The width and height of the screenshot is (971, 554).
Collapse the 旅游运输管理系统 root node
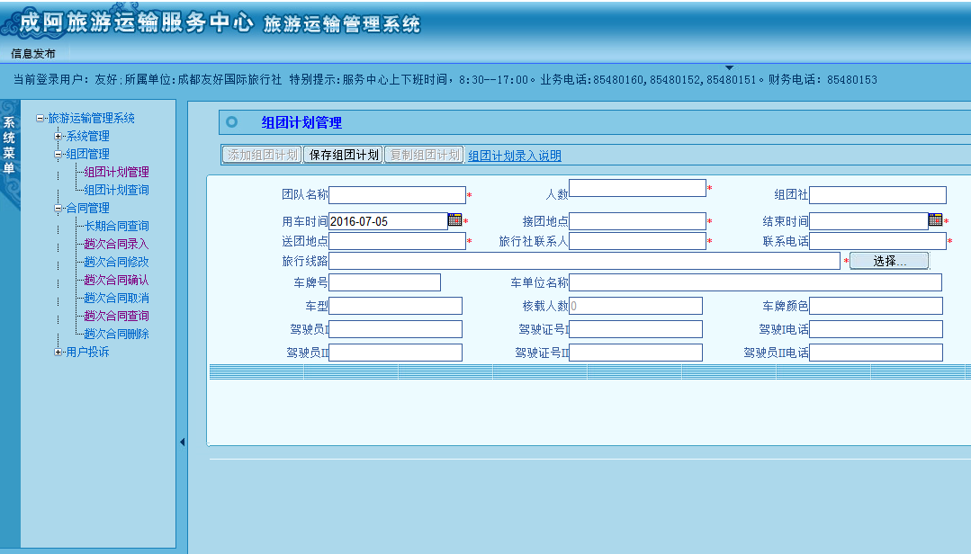(40, 119)
